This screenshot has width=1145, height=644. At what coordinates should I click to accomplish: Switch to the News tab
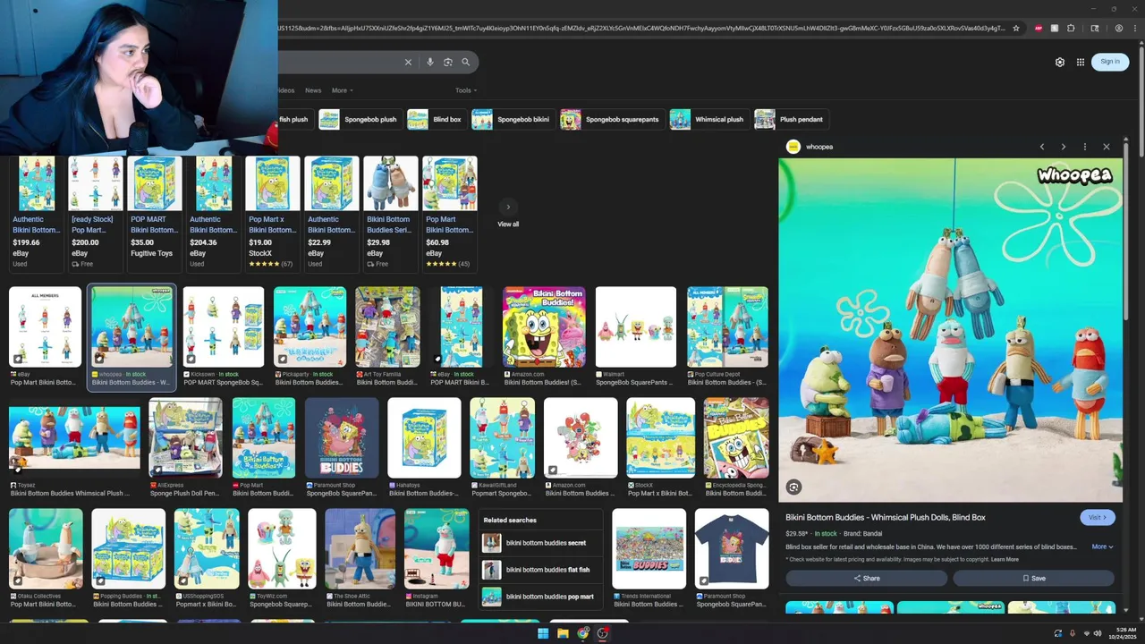click(x=313, y=90)
